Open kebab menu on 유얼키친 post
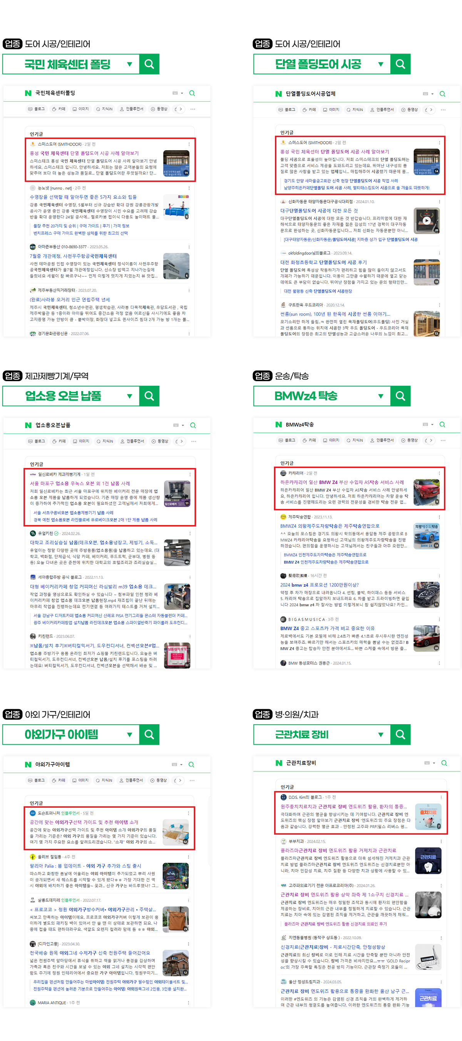Viewport: 462px width, 1041px height. (190, 534)
